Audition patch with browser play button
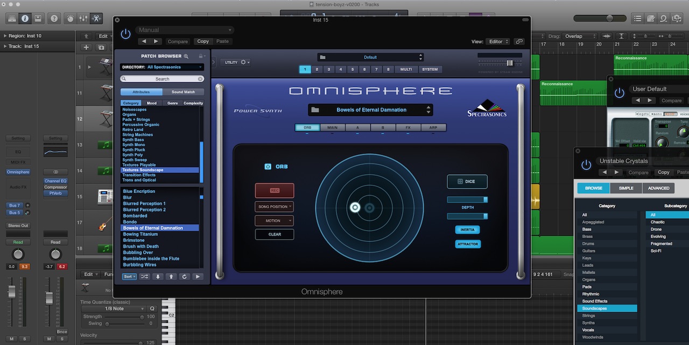Screen dimensions: 689x345 (198, 277)
